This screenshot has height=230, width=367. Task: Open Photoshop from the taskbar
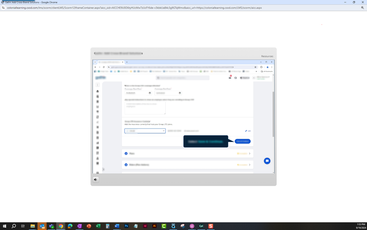126,226
